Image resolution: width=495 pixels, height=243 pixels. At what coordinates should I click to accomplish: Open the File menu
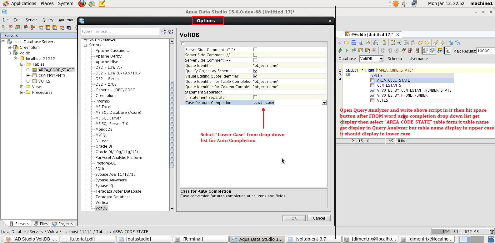pyautogui.click(x=6, y=20)
